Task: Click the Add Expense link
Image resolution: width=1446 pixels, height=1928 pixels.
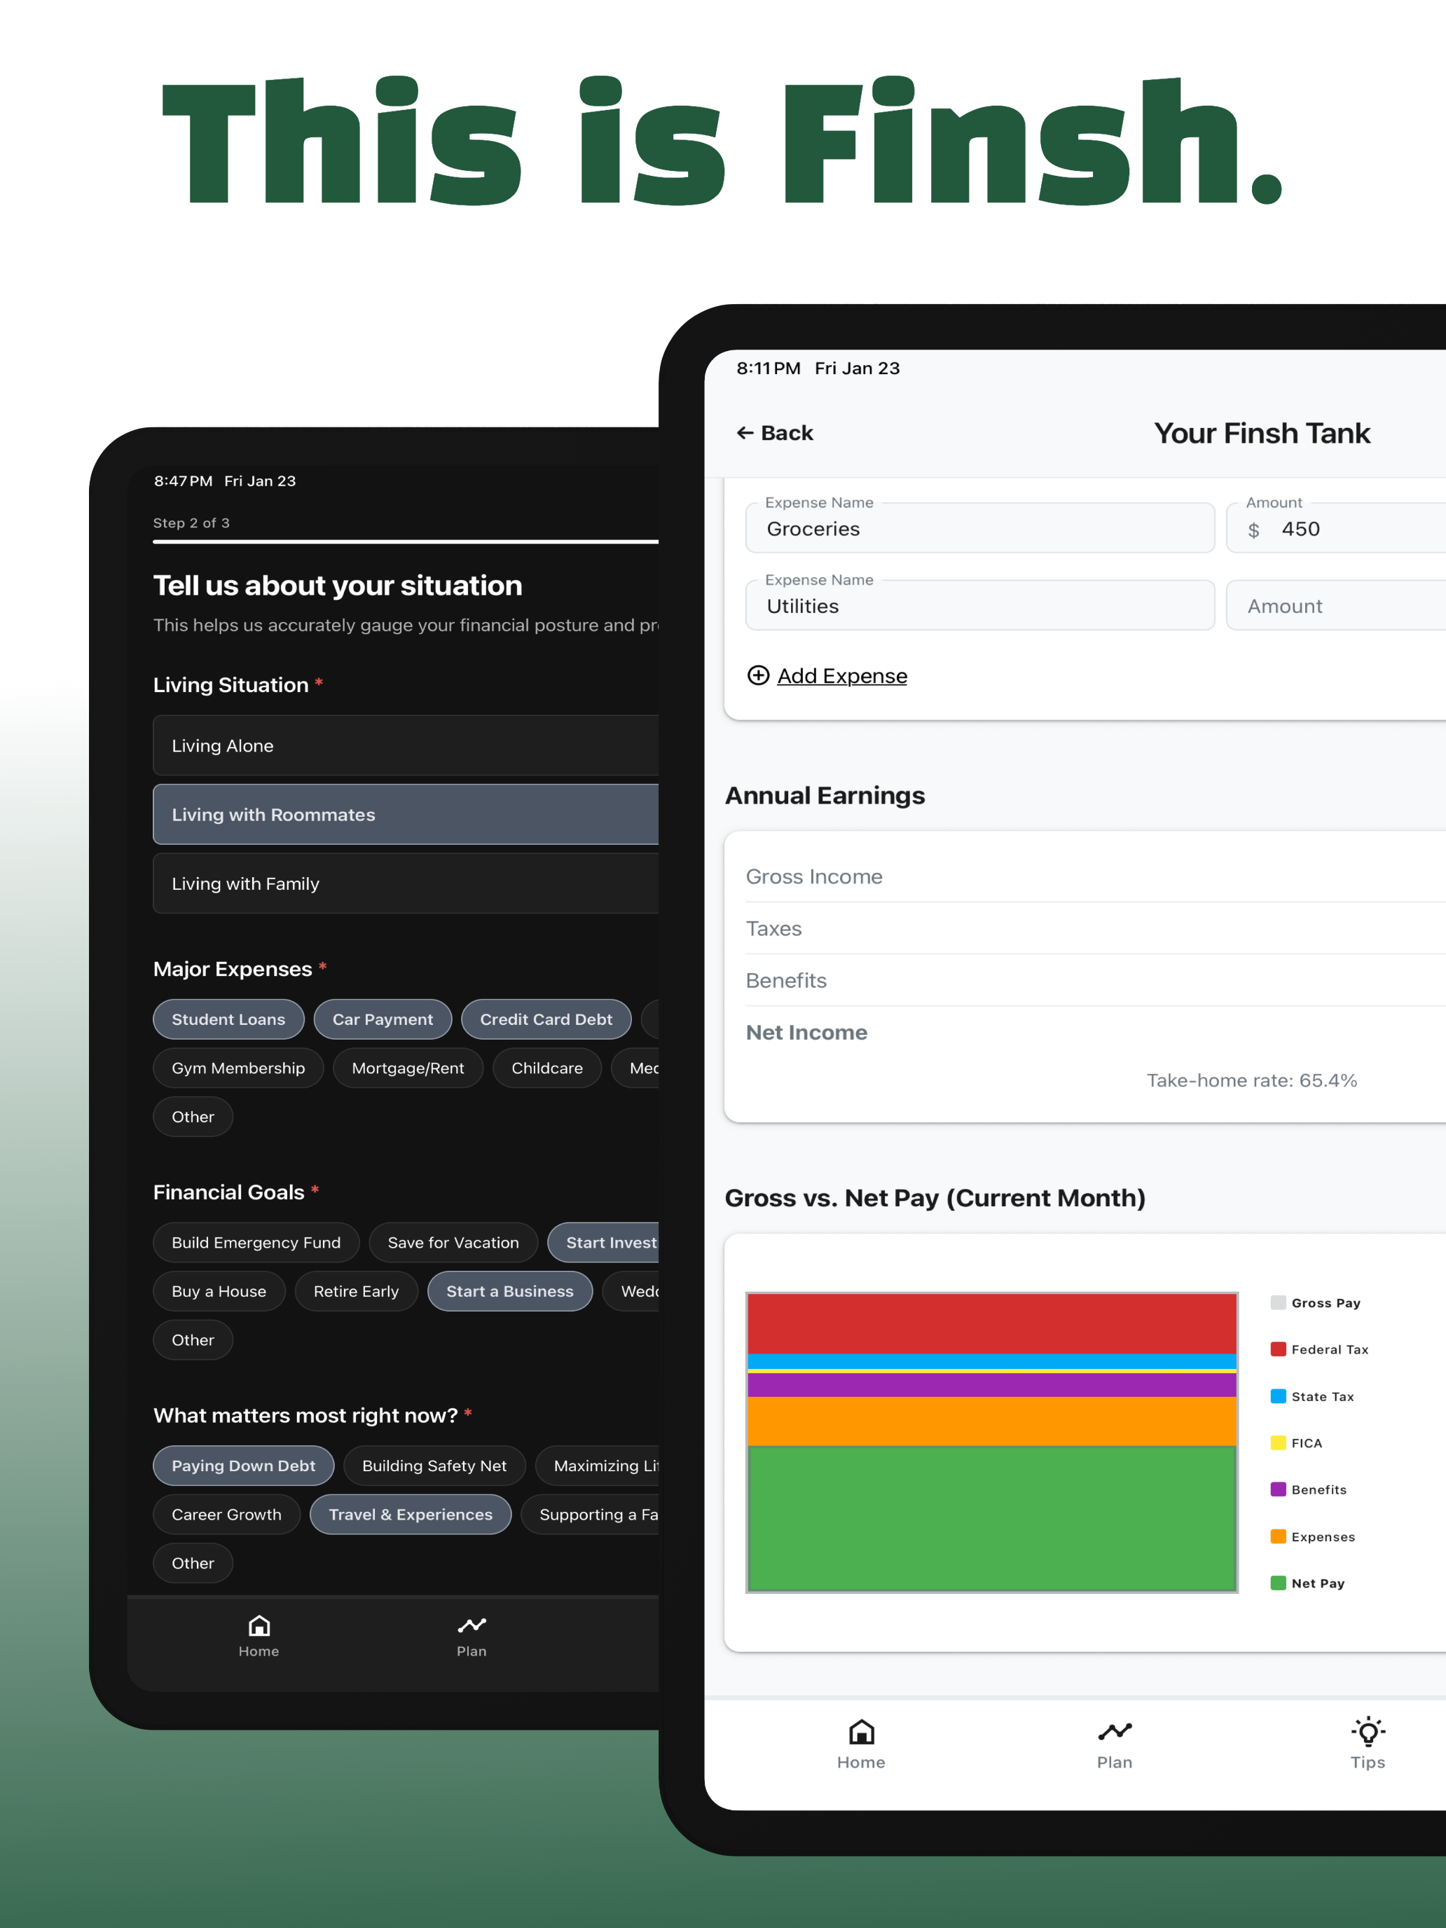Action: pos(842,676)
